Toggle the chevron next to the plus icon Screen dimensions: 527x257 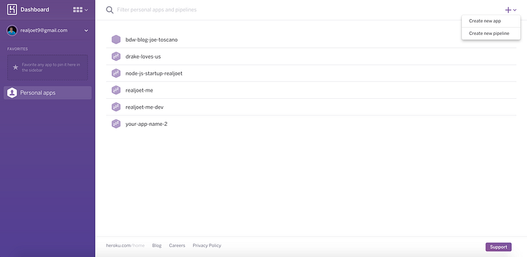coord(514,10)
